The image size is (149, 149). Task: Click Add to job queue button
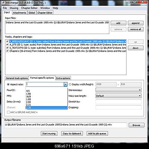97,133
